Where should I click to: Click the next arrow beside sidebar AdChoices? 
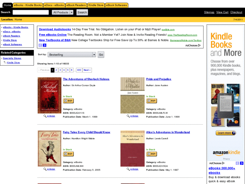pos(242,163)
